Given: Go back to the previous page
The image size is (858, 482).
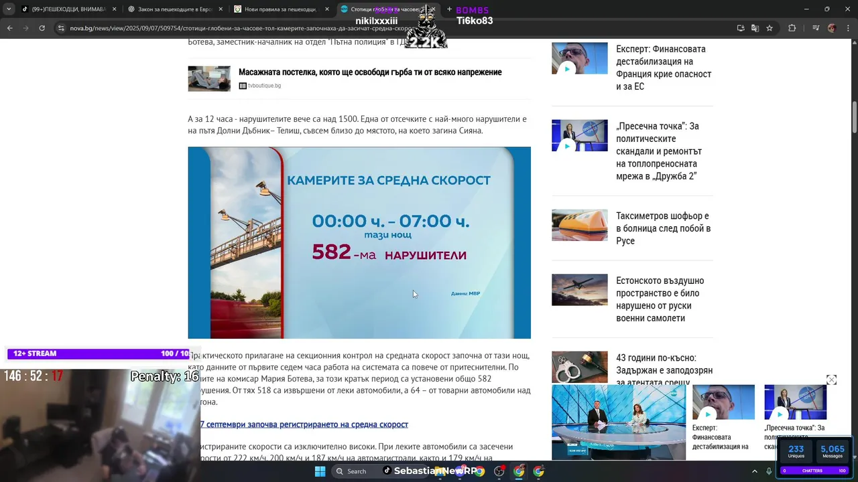Looking at the screenshot, I should click(9, 28).
